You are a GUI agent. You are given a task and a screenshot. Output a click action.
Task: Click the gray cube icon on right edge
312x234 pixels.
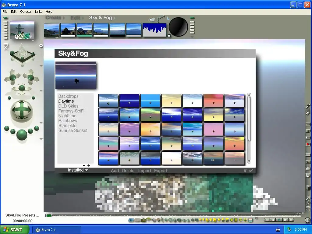point(308,187)
